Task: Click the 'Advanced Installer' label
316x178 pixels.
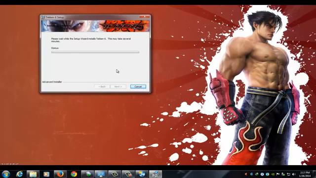Action: click(x=52, y=82)
